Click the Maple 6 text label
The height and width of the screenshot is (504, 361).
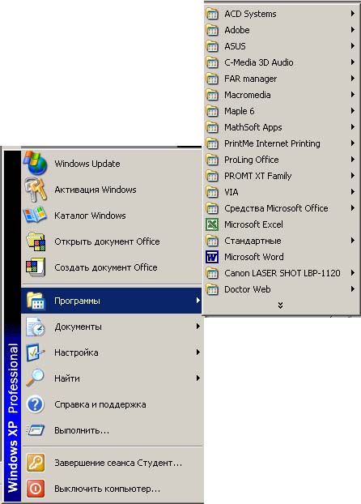coord(240,111)
